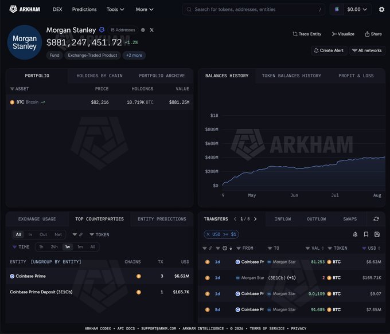
Task: Set time range to 1m
Action: 80,247
